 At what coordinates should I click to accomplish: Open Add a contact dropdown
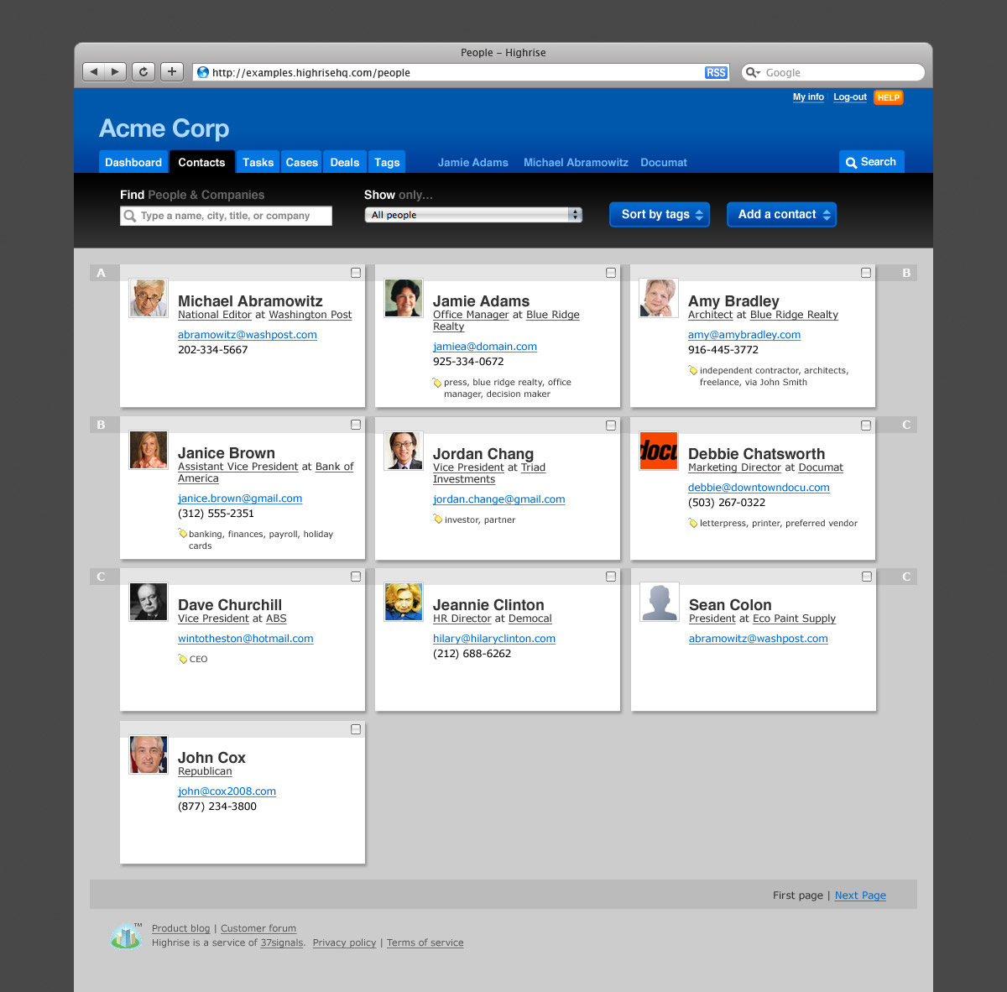(x=781, y=215)
